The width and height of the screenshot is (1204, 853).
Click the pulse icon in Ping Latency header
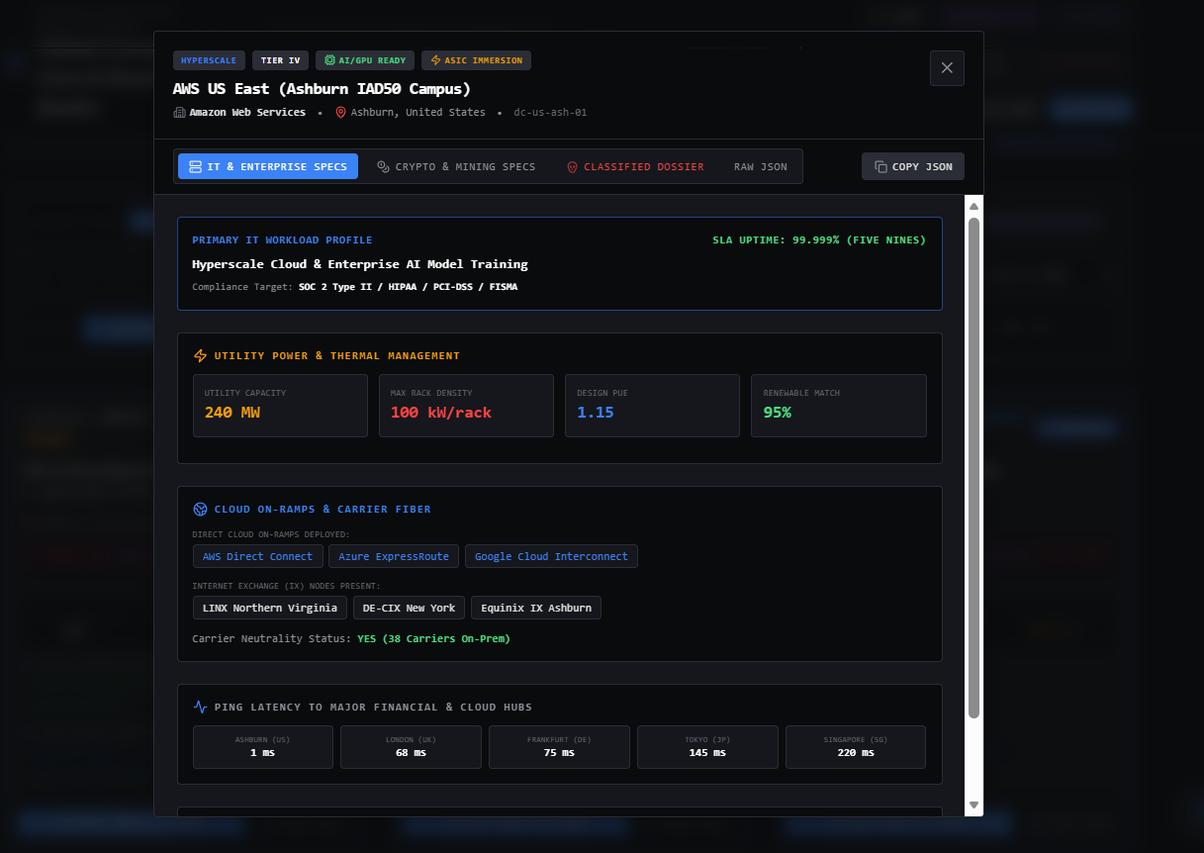(x=201, y=708)
